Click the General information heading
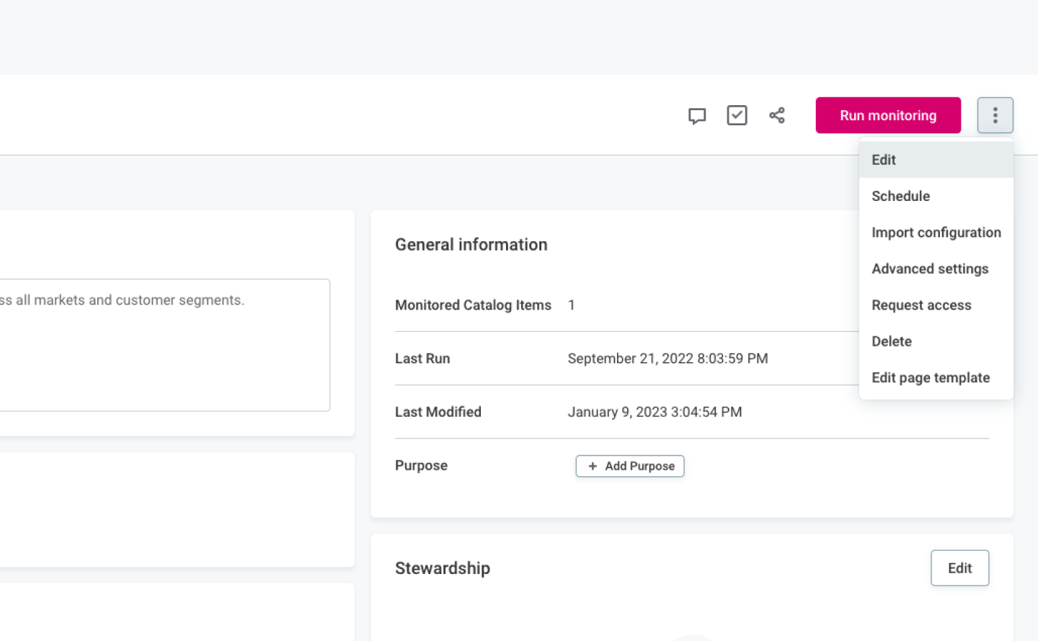The image size is (1038, 641). click(471, 245)
